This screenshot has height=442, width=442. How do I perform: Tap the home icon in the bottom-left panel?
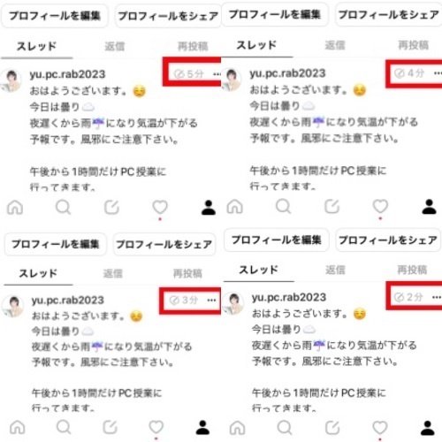click(18, 427)
